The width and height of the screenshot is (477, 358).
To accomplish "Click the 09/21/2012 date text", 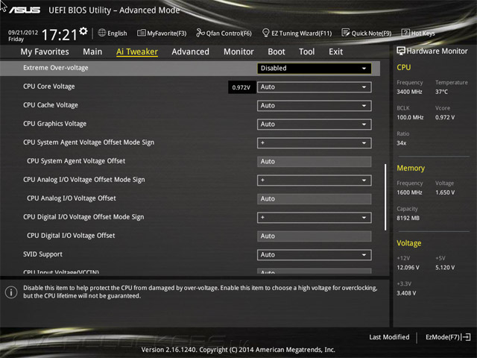I will (23, 32).
